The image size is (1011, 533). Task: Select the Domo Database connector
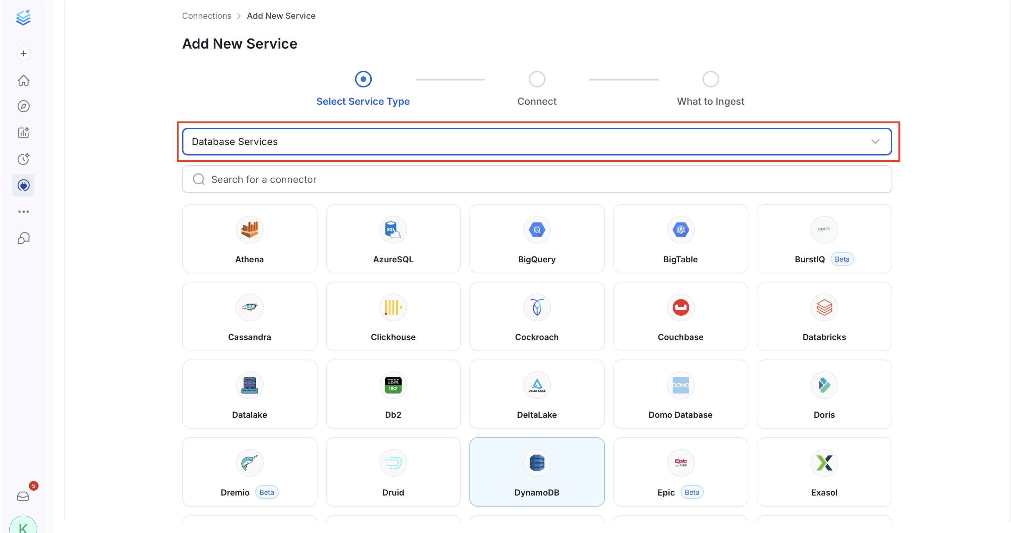681,394
